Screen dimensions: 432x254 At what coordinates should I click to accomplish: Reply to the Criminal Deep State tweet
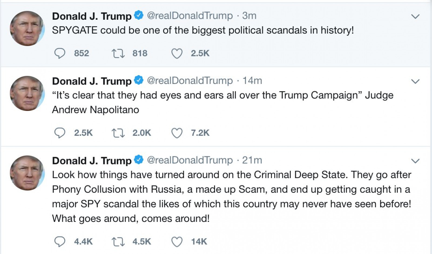[x=60, y=242]
